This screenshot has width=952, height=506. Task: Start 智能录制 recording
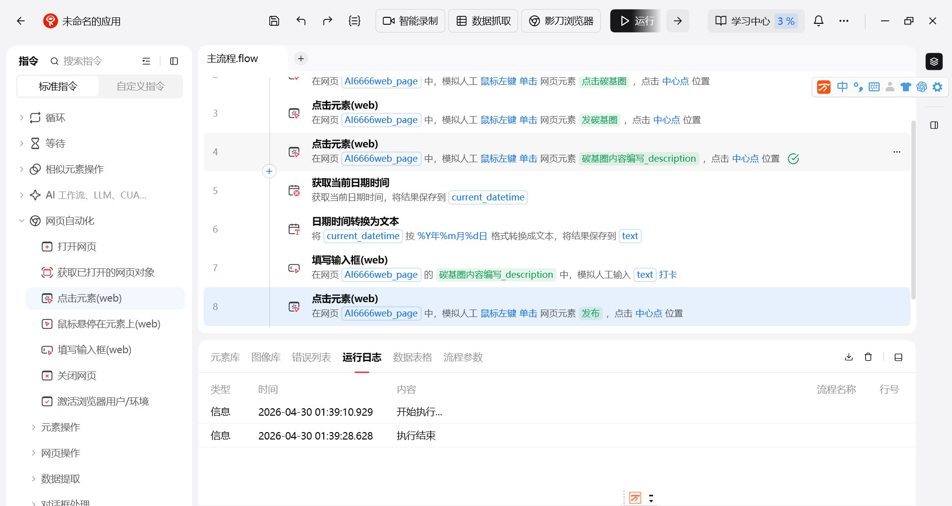pos(410,21)
